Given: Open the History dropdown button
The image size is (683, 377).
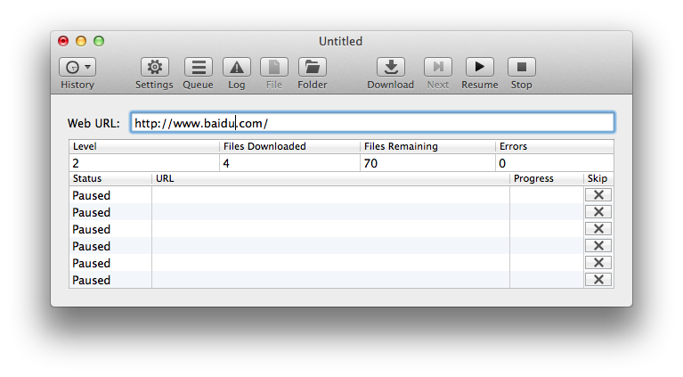Looking at the screenshot, I should pos(77,67).
